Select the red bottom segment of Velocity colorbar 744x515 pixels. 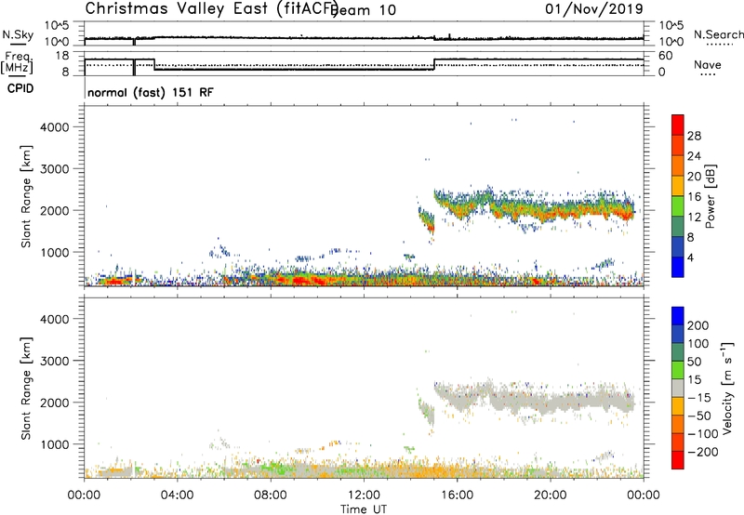[x=678, y=460]
